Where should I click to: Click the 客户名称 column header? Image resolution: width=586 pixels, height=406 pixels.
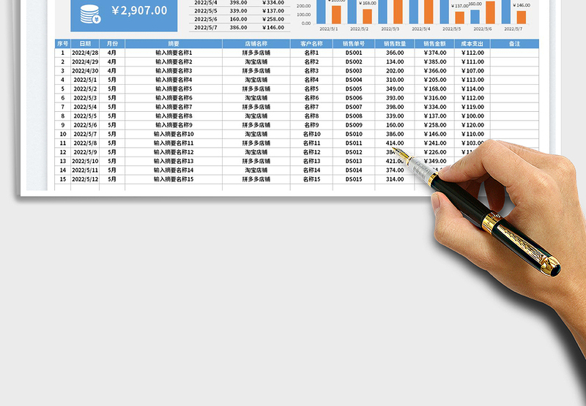point(311,44)
